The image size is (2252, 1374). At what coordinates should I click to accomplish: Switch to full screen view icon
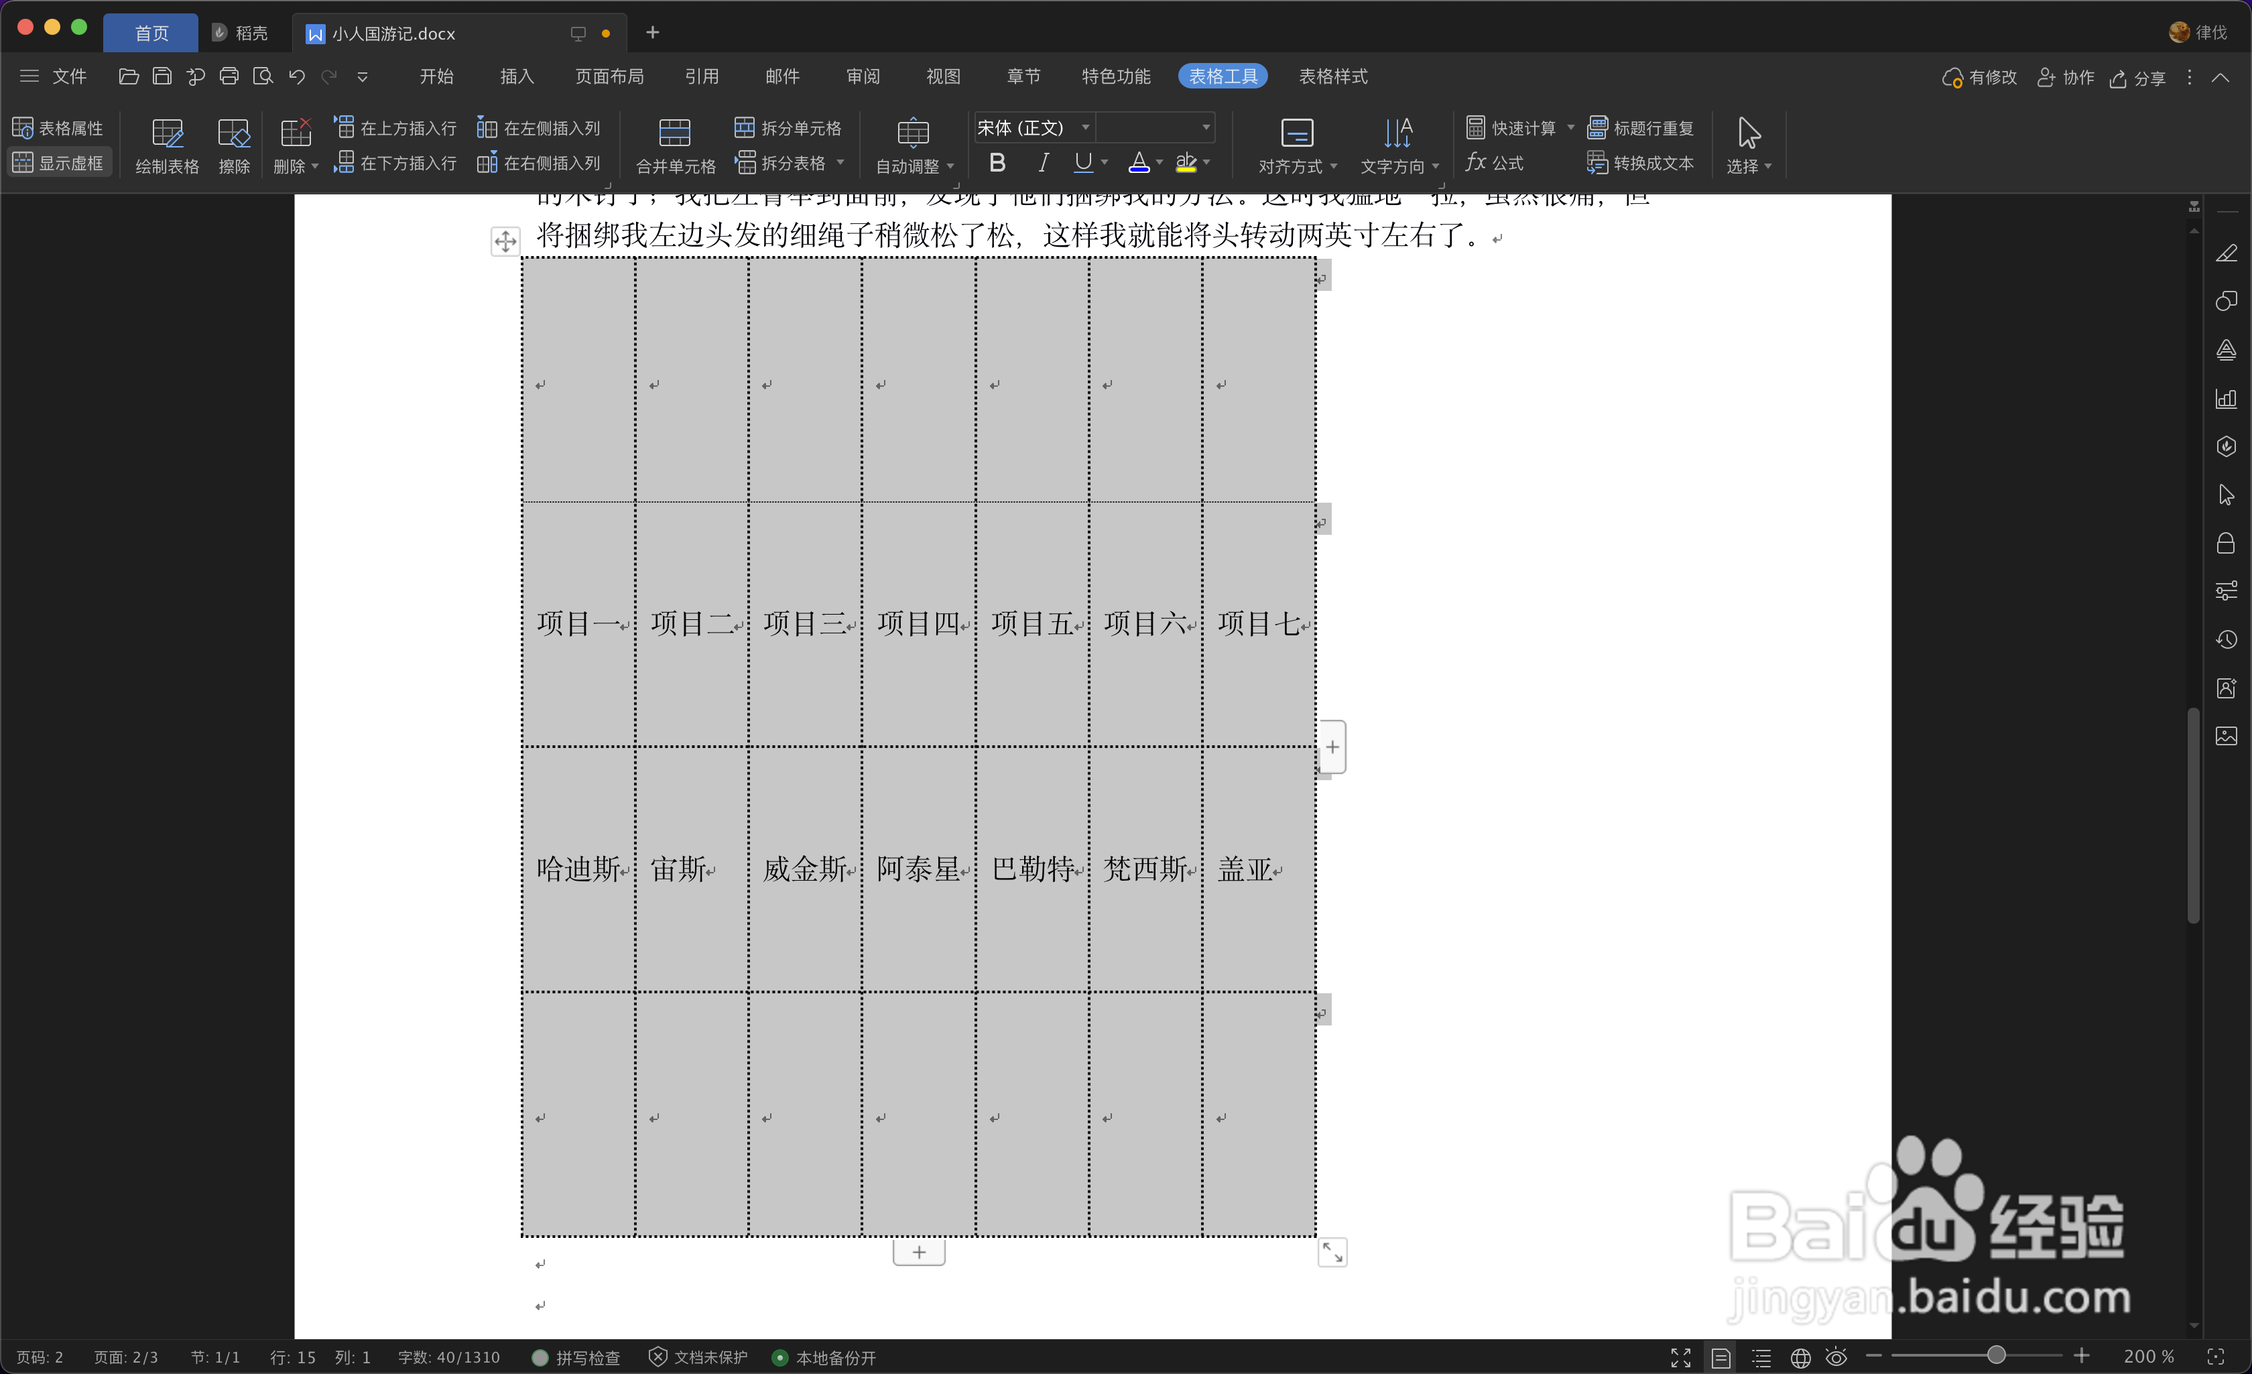(1681, 1357)
